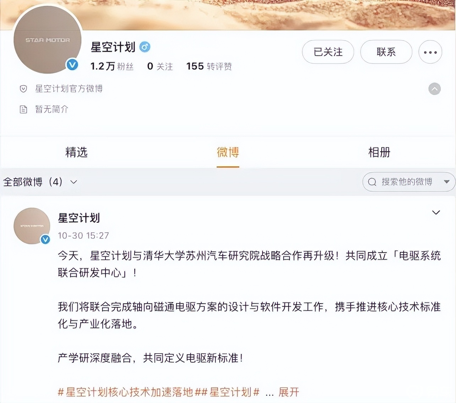Viewport: 456px width, 403px height.
Task: Open the three-dots more options button
Action: [430, 52]
